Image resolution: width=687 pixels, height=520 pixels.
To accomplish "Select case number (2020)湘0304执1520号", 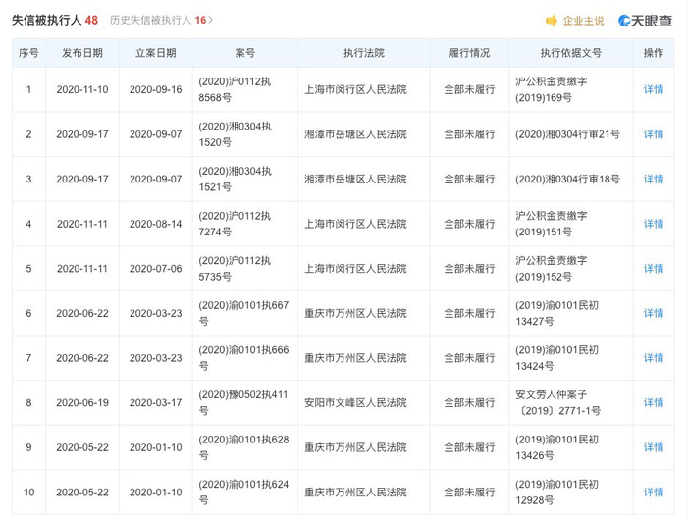I will tap(236, 134).
